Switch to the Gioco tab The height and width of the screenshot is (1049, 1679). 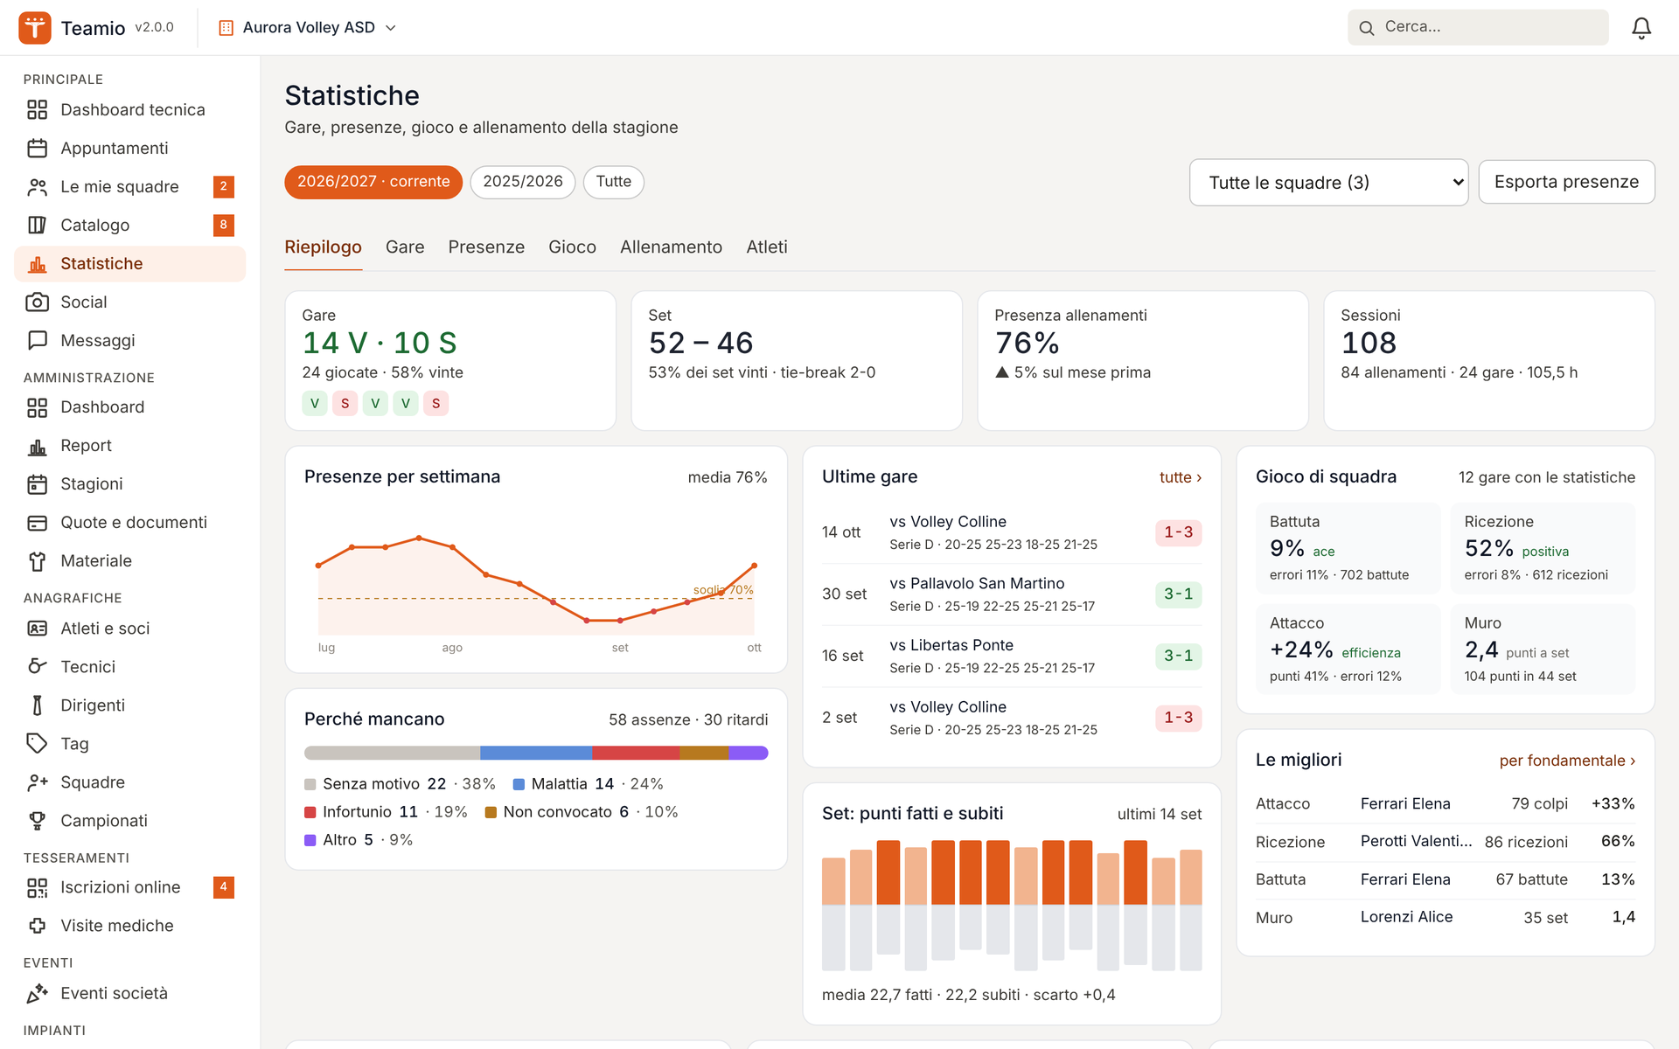pos(572,247)
